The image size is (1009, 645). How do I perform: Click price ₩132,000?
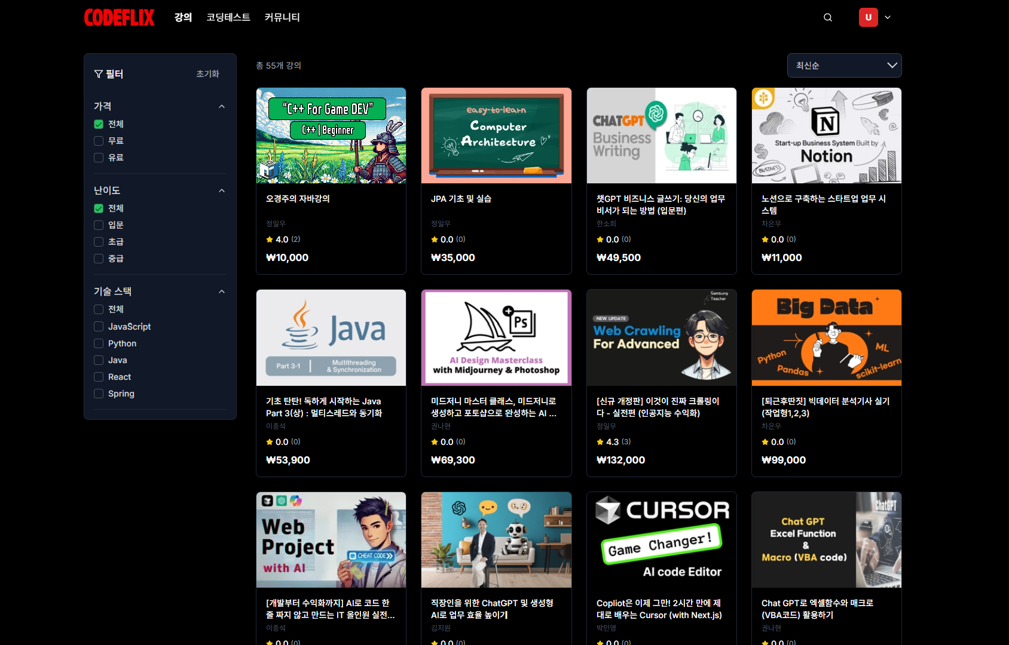click(x=620, y=460)
